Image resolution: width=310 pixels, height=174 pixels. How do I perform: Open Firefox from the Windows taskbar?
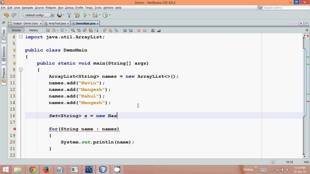[x=46, y=170]
